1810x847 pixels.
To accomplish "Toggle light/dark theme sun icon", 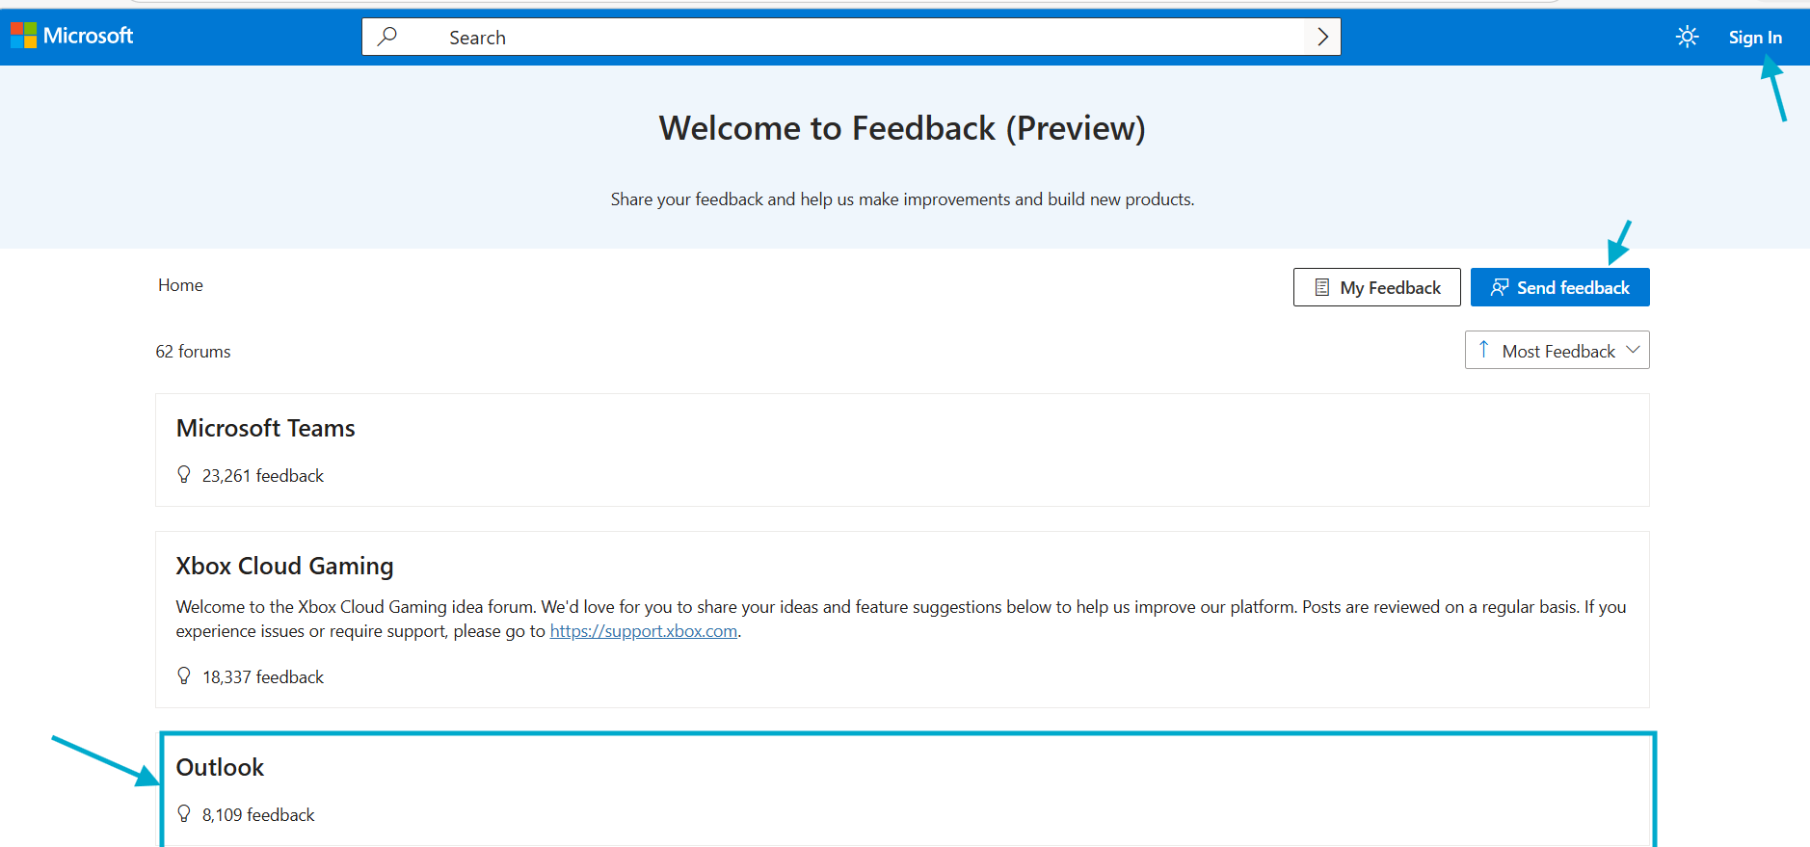I will 1687,37.
